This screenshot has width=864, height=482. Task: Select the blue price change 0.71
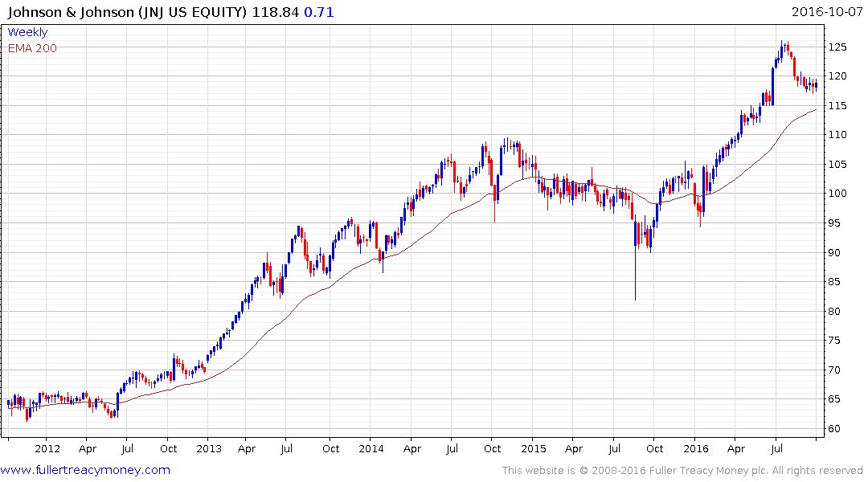[319, 12]
